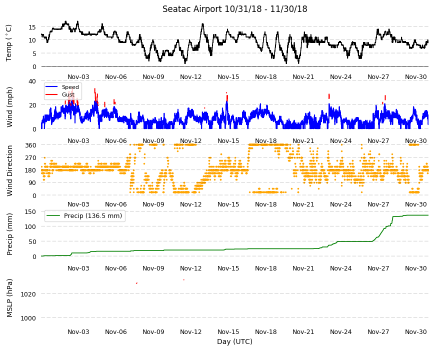Click the 360 tick on wind direction axis

pyautogui.click(x=31, y=145)
